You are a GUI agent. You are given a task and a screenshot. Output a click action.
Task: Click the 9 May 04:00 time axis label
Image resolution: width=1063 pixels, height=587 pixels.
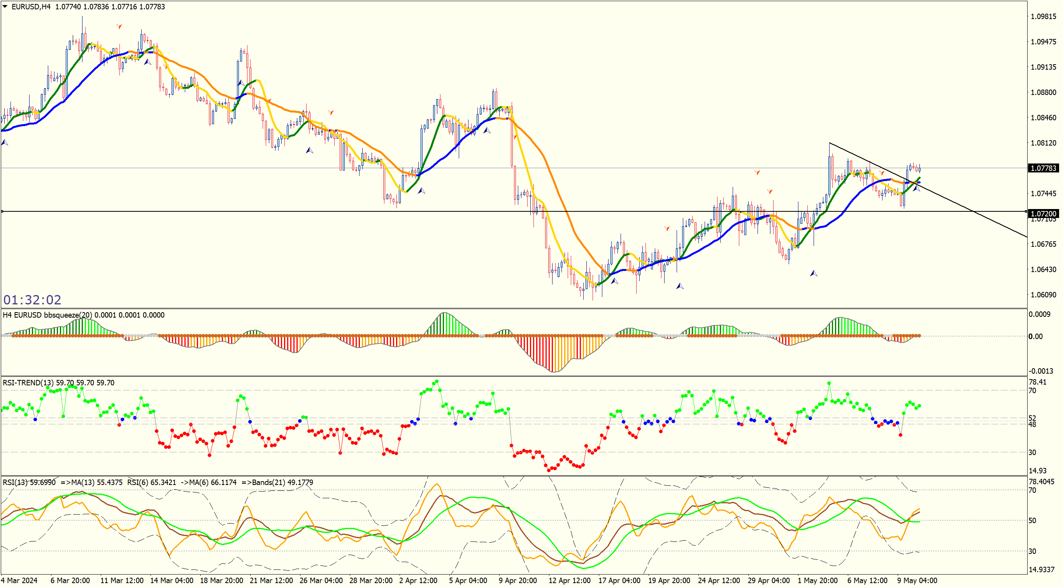click(x=917, y=580)
